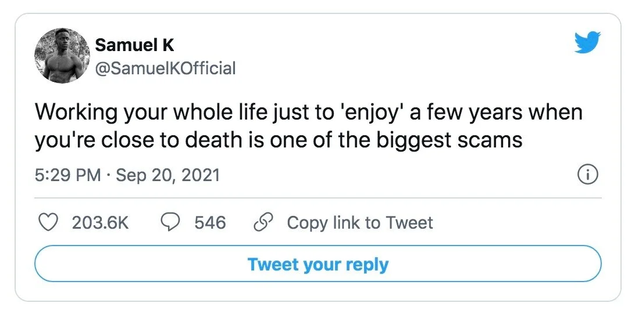Click the chain link icon
Viewport: 635px width, 321px height.
click(263, 223)
